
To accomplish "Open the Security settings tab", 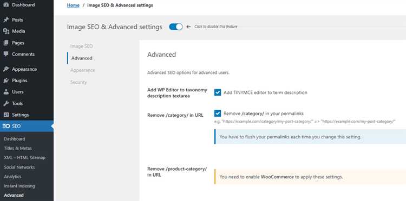I will click(78, 82).
